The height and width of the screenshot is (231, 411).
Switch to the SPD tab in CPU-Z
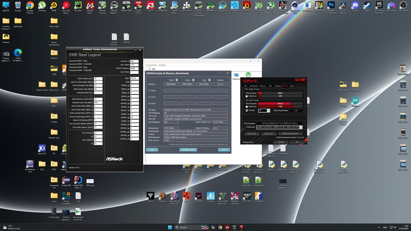pos(270,86)
